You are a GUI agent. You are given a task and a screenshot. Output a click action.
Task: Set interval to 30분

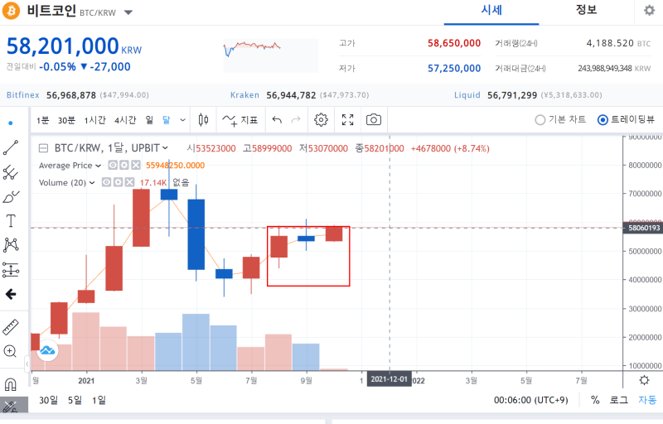click(x=66, y=120)
